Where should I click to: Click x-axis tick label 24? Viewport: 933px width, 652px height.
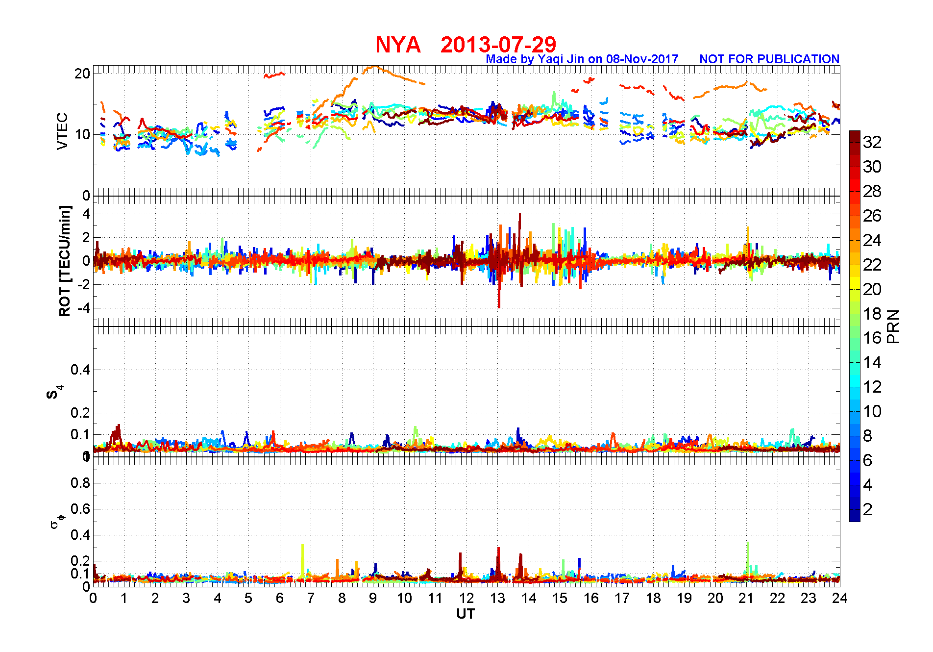[x=840, y=598]
